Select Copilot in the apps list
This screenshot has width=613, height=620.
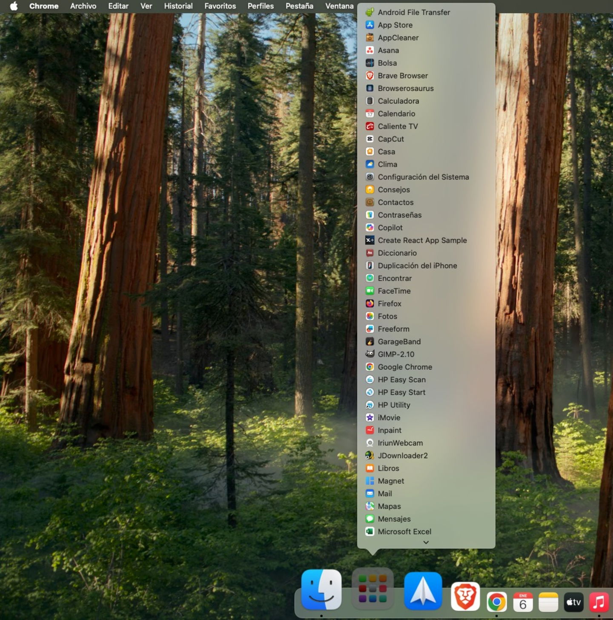426,228
